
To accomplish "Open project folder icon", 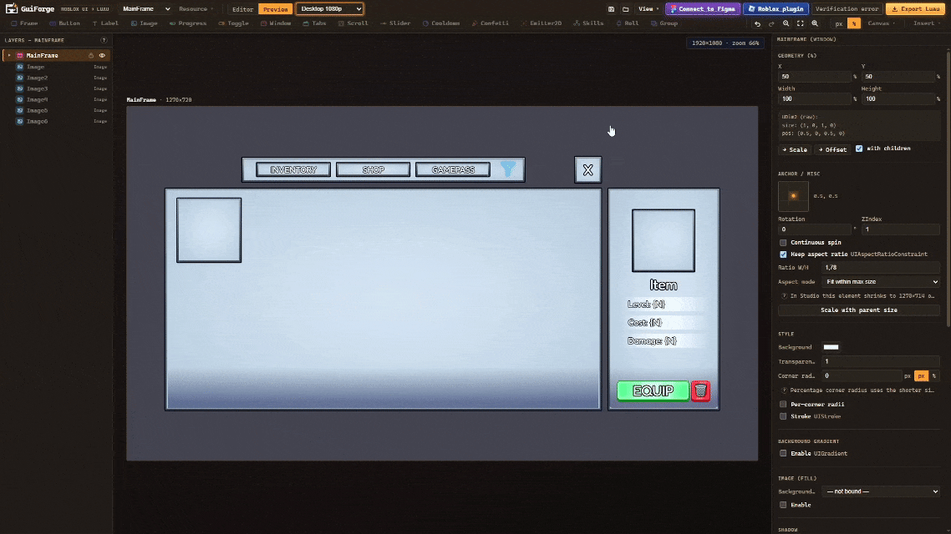I will point(626,9).
